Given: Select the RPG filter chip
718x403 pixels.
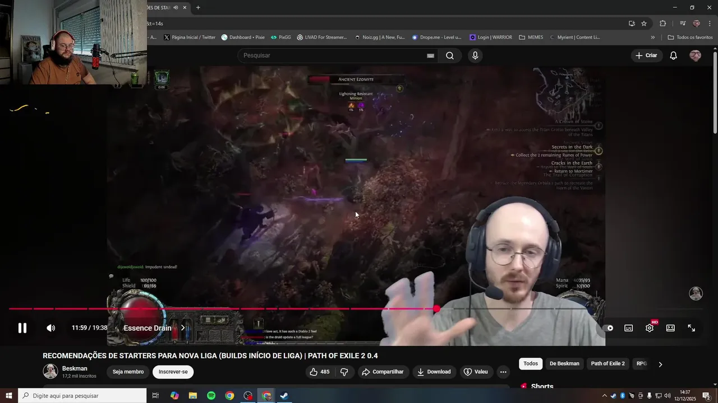Looking at the screenshot, I should [641, 364].
